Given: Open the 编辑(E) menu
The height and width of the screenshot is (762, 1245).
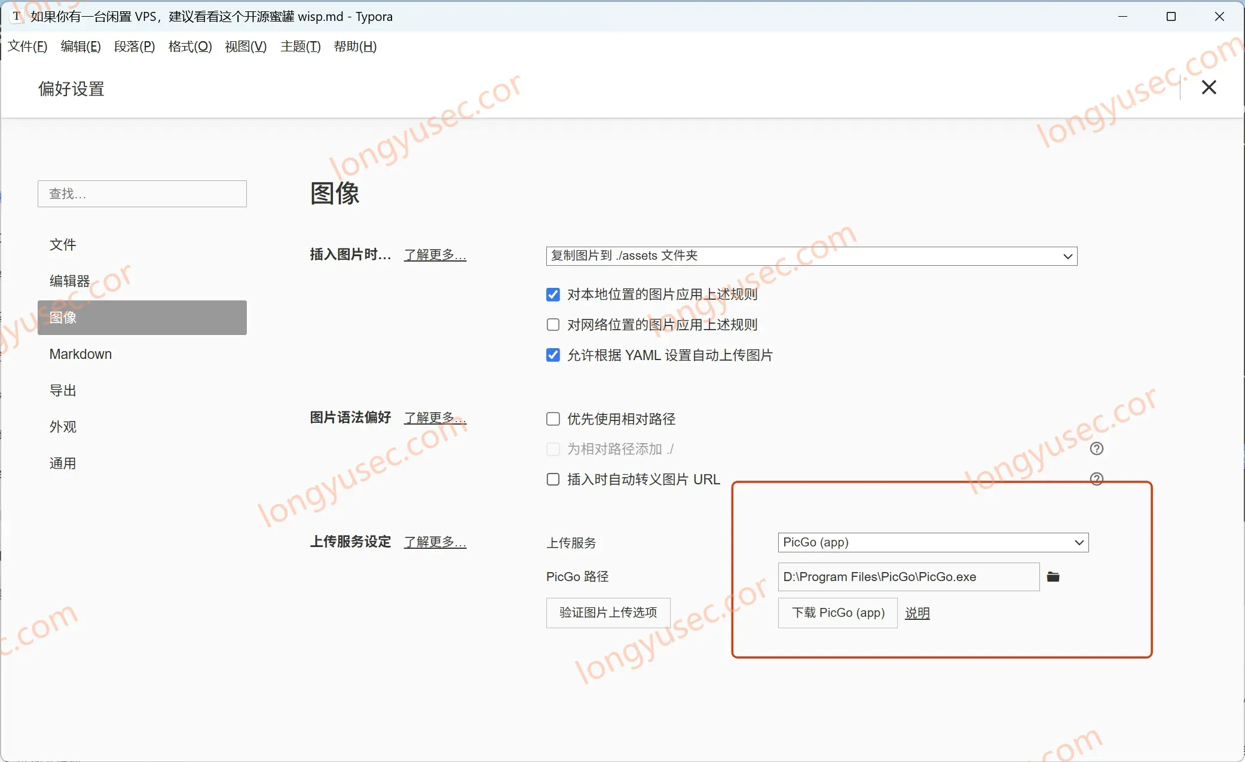Looking at the screenshot, I should (x=81, y=47).
